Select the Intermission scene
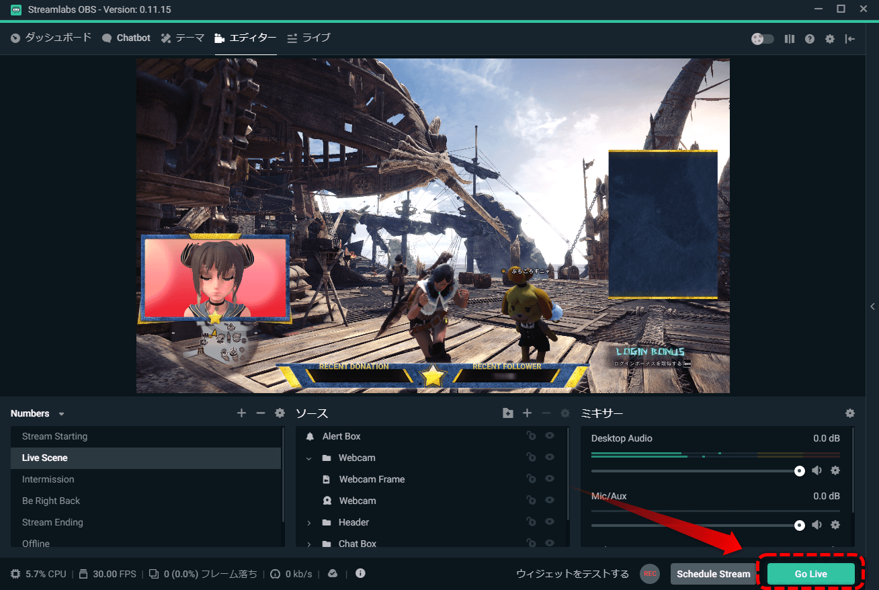The height and width of the screenshot is (590, 879). click(x=146, y=479)
